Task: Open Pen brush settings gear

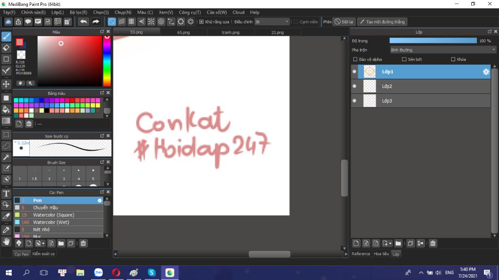Action: click(x=99, y=200)
